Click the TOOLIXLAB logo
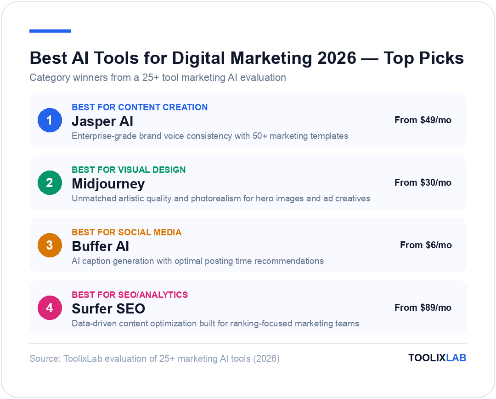Image resolution: width=496 pixels, height=399 pixels. [437, 358]
